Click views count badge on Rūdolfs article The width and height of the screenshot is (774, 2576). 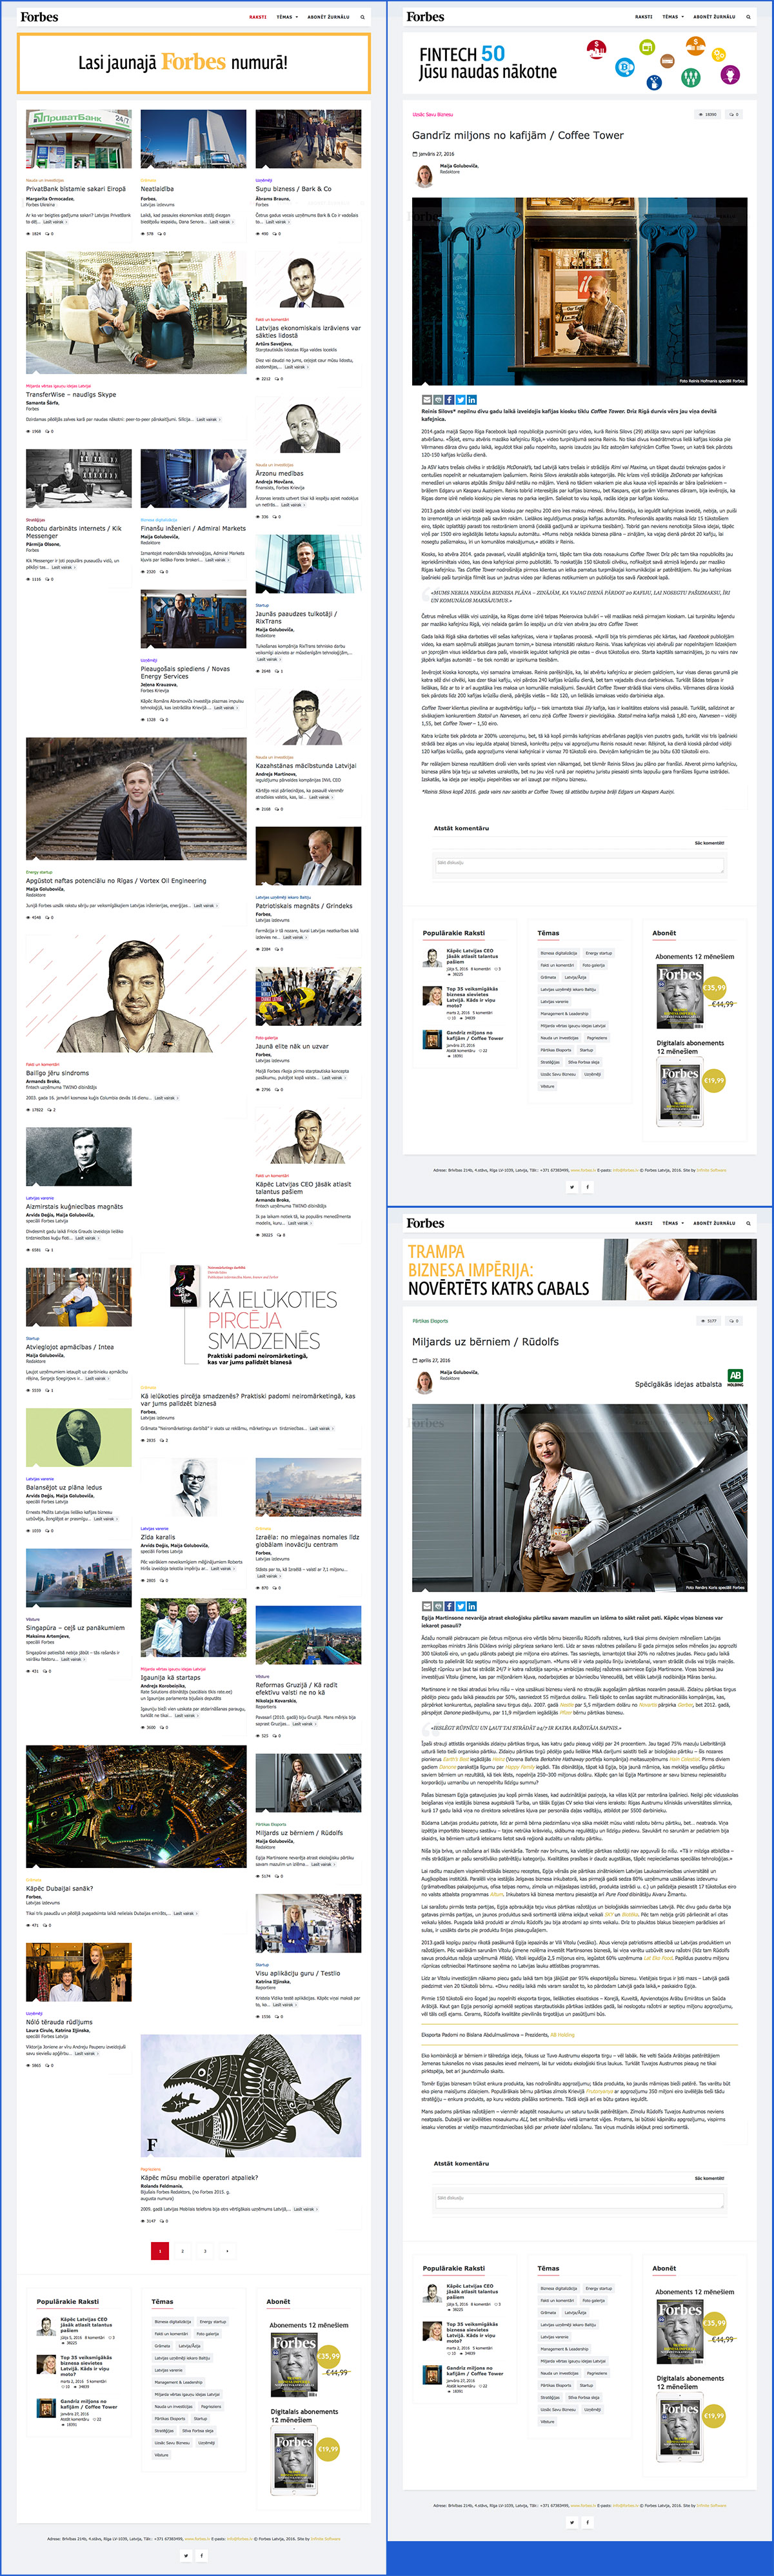click(x=709, y=1320)
